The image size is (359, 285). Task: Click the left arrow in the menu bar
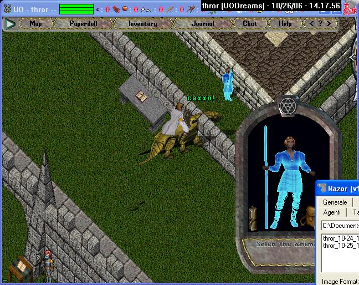(311, 23)
